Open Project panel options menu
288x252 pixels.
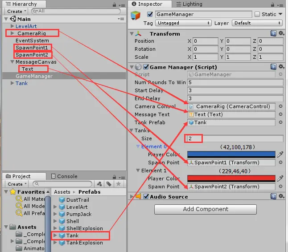tap(122, 178)
